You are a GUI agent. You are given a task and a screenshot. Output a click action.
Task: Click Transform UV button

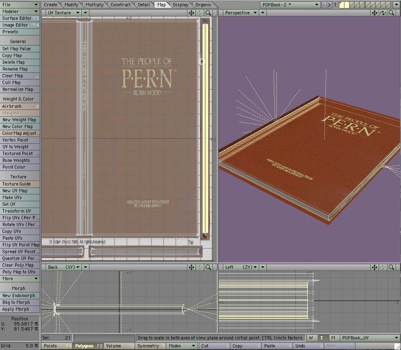pyautogui.click(x=20, y=211)
